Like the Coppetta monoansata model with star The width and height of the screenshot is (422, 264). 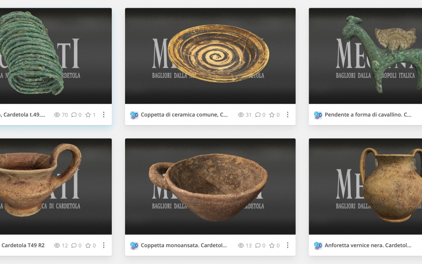272,245
